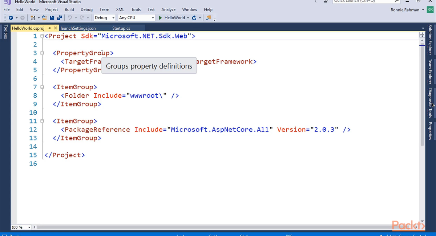Screen dimensions: 436x236
Task: Open the document tab overflow dropdown arrow
Action: pos(422,28)
